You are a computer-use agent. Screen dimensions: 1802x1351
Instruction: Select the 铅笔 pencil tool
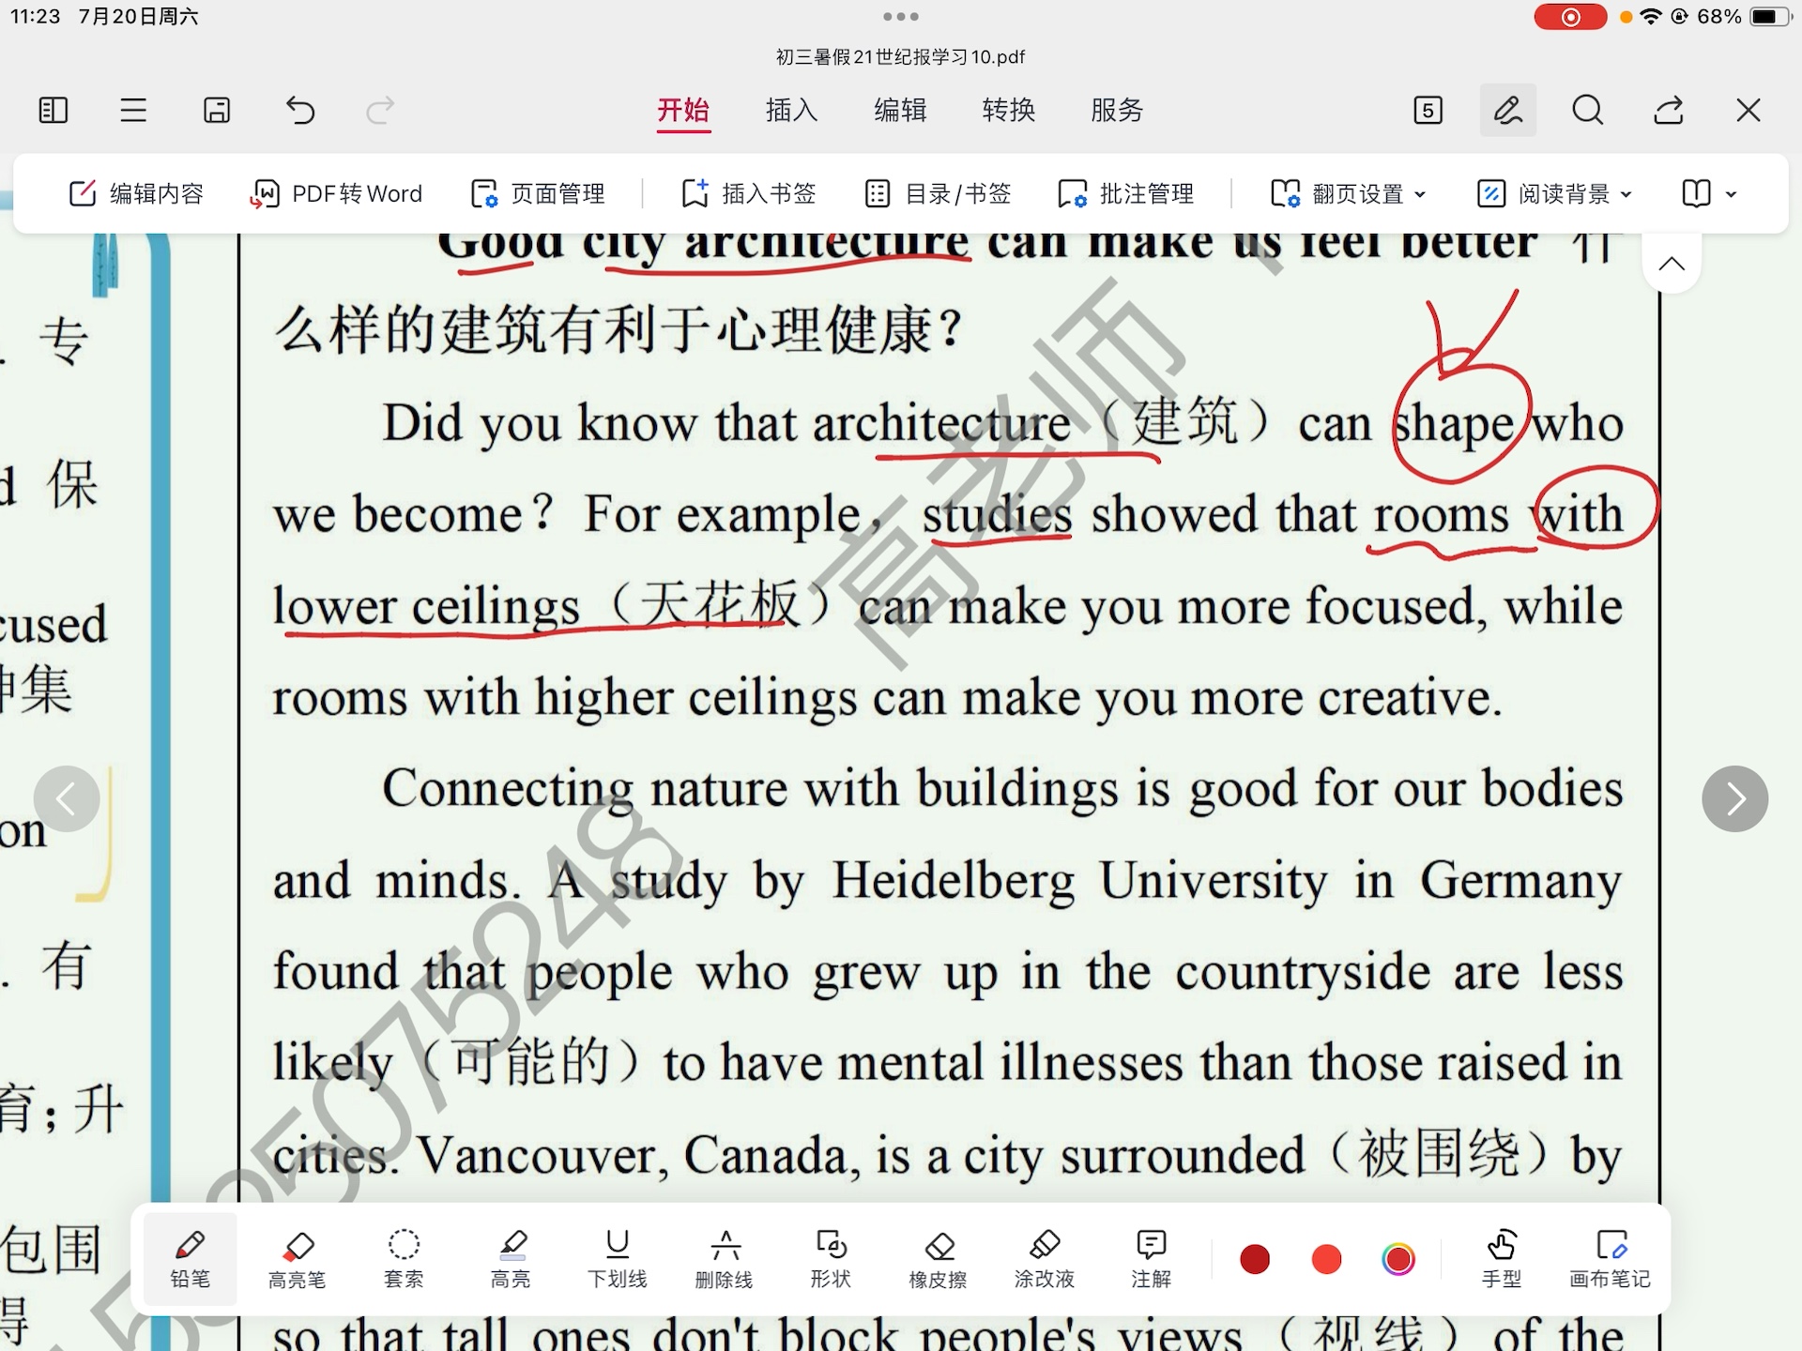tap(191, 1258)
